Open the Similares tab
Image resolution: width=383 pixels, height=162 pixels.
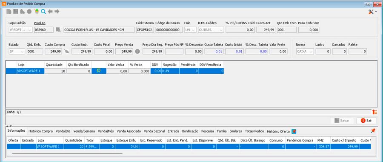[236, 131]
